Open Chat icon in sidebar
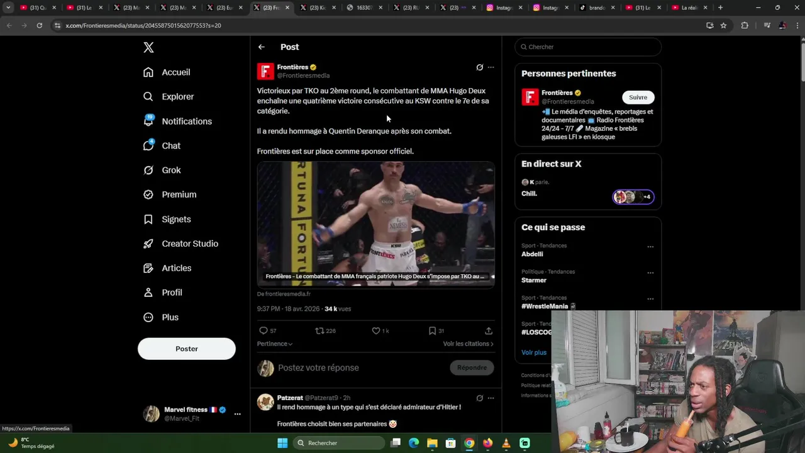 coord(148,145)
